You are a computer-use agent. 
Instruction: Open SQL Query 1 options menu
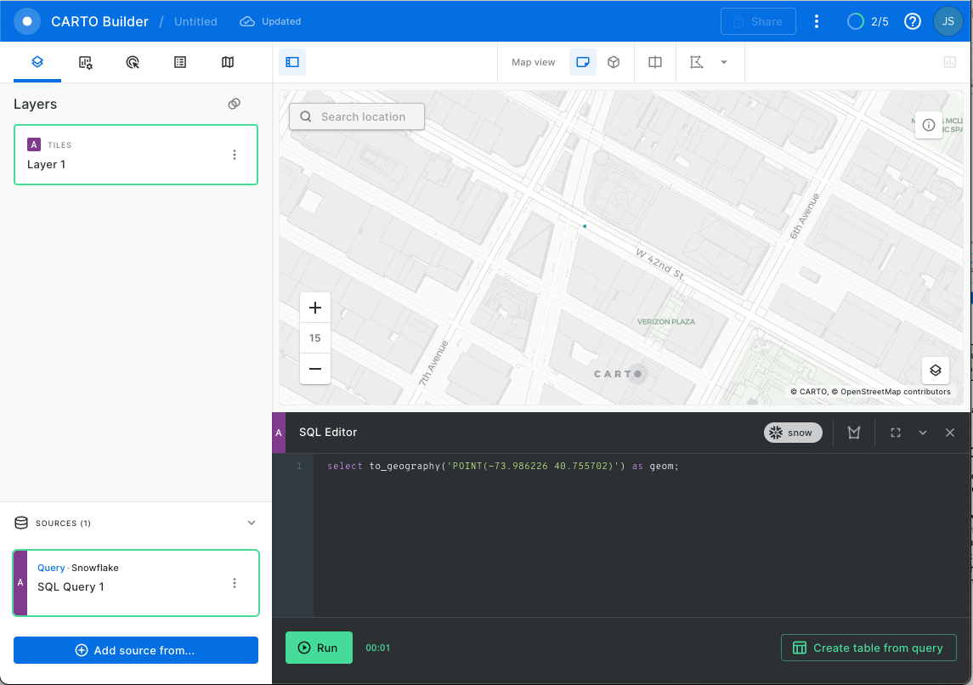[235, 583]
